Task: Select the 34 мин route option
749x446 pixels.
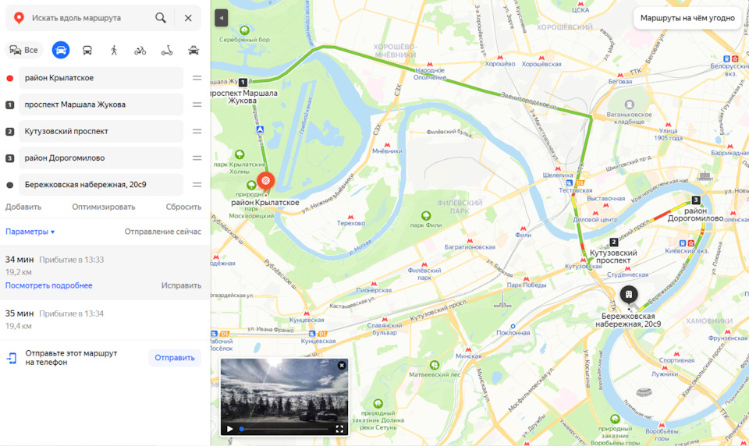Action: point(105,273)
